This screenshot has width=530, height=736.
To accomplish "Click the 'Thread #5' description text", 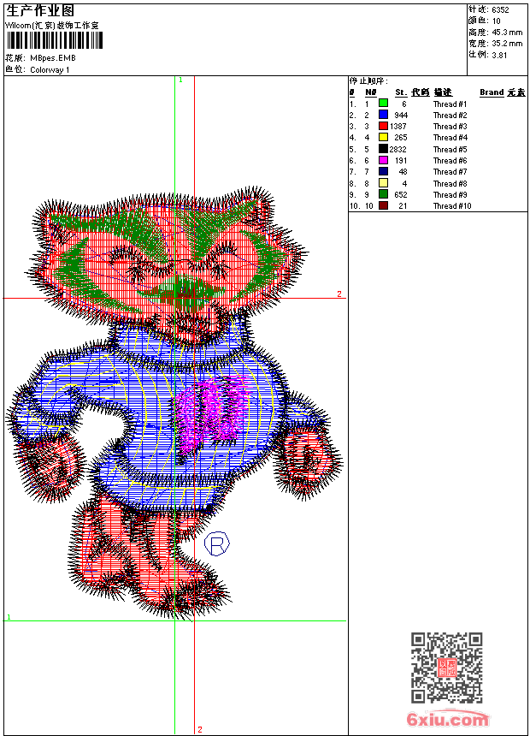I will (450, 149).
